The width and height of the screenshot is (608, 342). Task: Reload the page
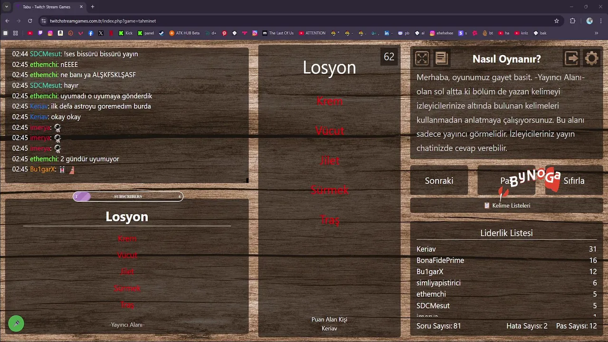pyautogui.click(x=30, y=21)
